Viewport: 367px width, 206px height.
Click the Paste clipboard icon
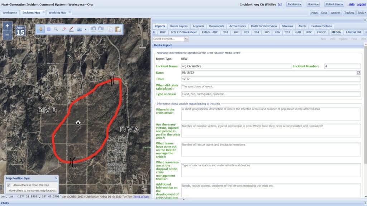pos(118,29)
